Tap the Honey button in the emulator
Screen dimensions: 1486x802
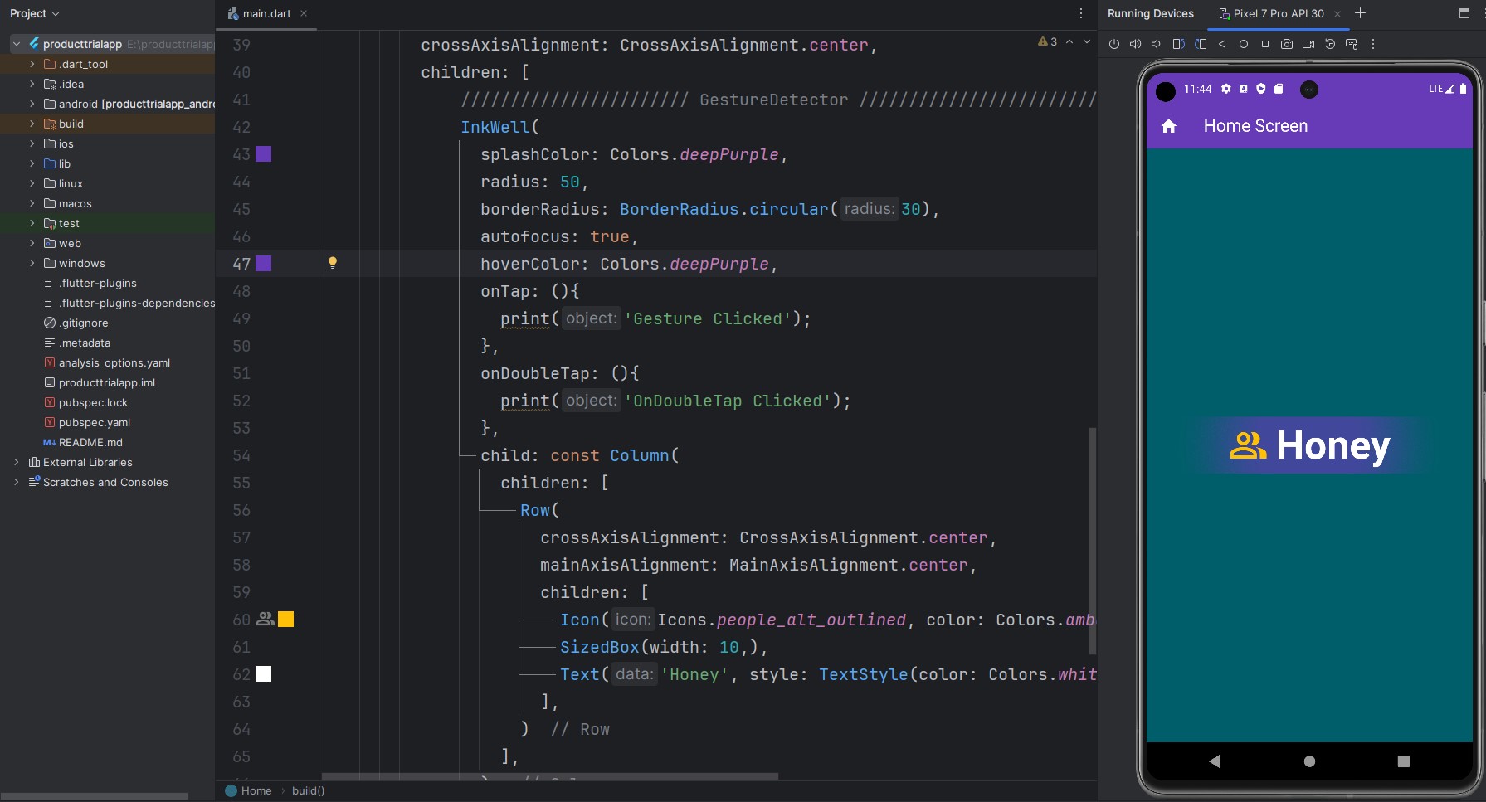pyautogui.click(x=1309, y=445)
